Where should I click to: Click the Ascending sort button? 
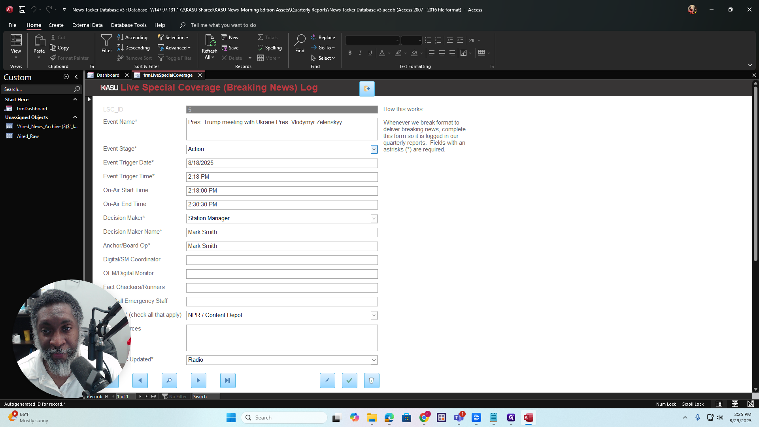132,37
